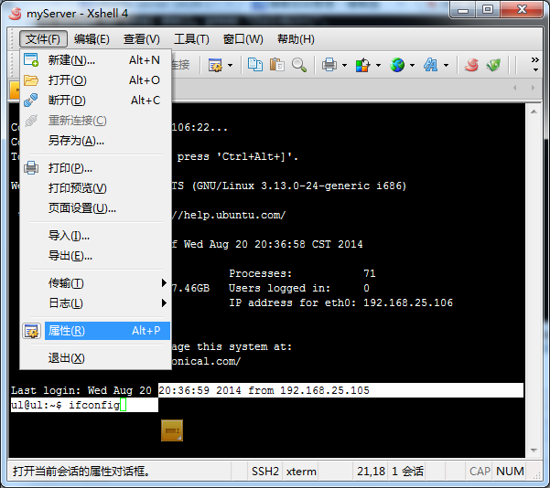Open dropdown arrow next to print icon
The image size is (550, 488).
(344, 65)
